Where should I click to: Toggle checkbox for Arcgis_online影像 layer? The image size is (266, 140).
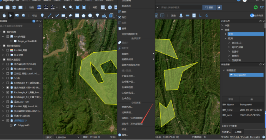point(11,41)
